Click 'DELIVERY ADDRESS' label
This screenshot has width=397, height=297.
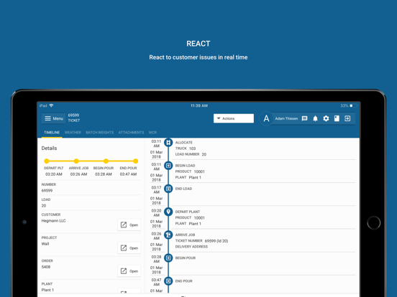click(x=191, y=247)
